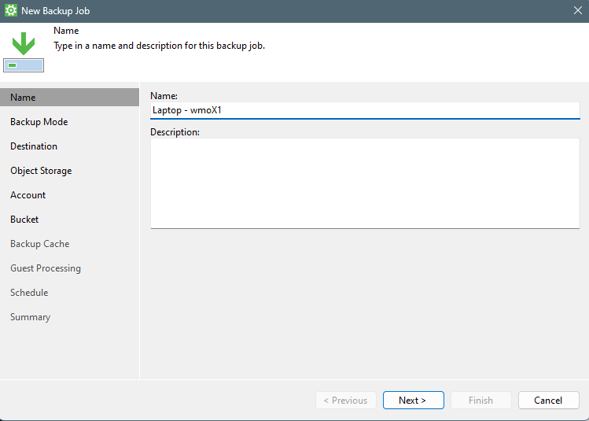This screenshot has height=421, width=589.
Task: Click the < Previous button
Action: click(346, 401)
